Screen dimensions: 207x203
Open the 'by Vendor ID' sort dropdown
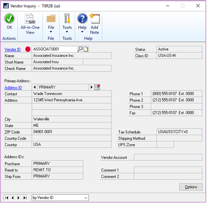click(x=86, y=198)
